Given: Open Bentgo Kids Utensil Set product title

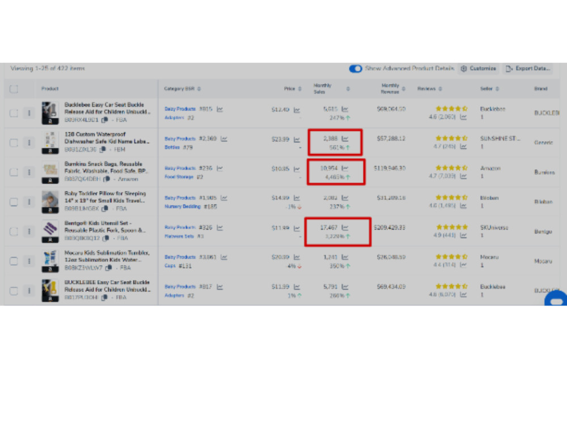Looking at the screenshot, I should click(x=105, y=227).
